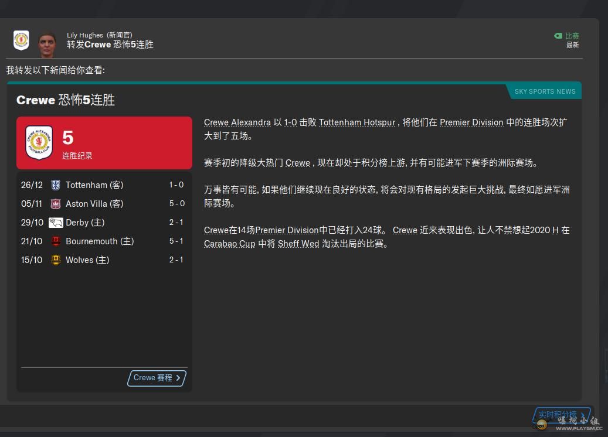Image resolution: width=608 pixels, height=437 pixels.
Task: Click the large Crewe 恐怖5连胜 headline
Action: point(66,100)
